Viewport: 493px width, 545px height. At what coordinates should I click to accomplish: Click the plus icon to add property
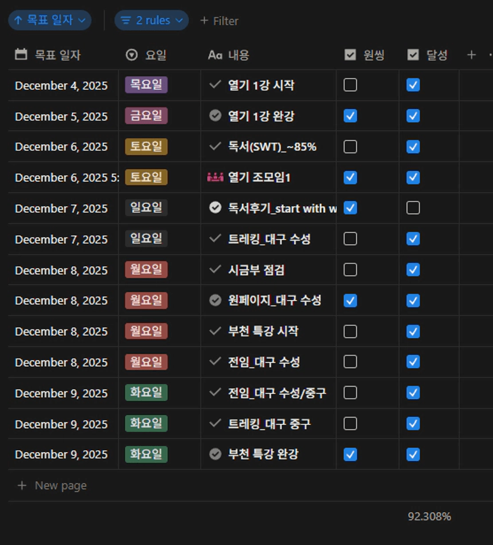click(x=471, y=55)
